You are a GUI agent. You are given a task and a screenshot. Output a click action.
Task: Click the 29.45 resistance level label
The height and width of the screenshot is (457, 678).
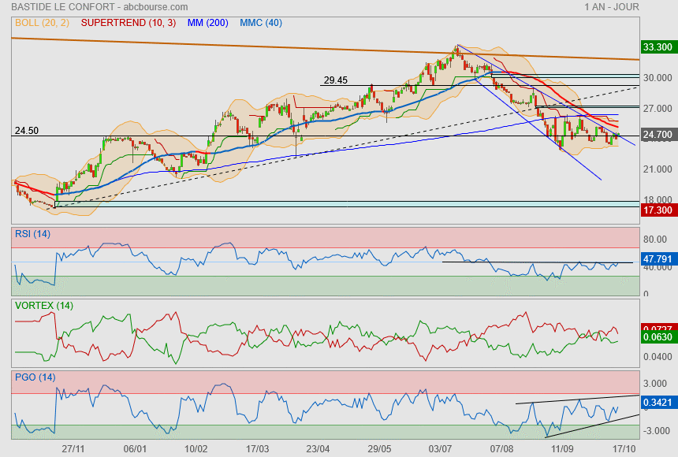tap(336, 80)
